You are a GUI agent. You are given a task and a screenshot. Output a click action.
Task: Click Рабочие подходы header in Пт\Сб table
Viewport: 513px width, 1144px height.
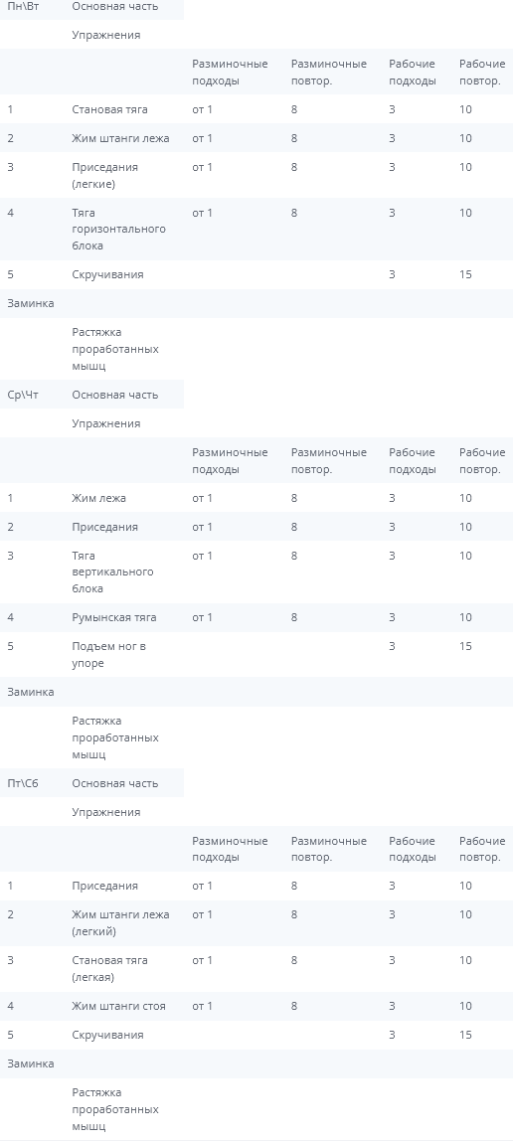click(x=413, y=849)
